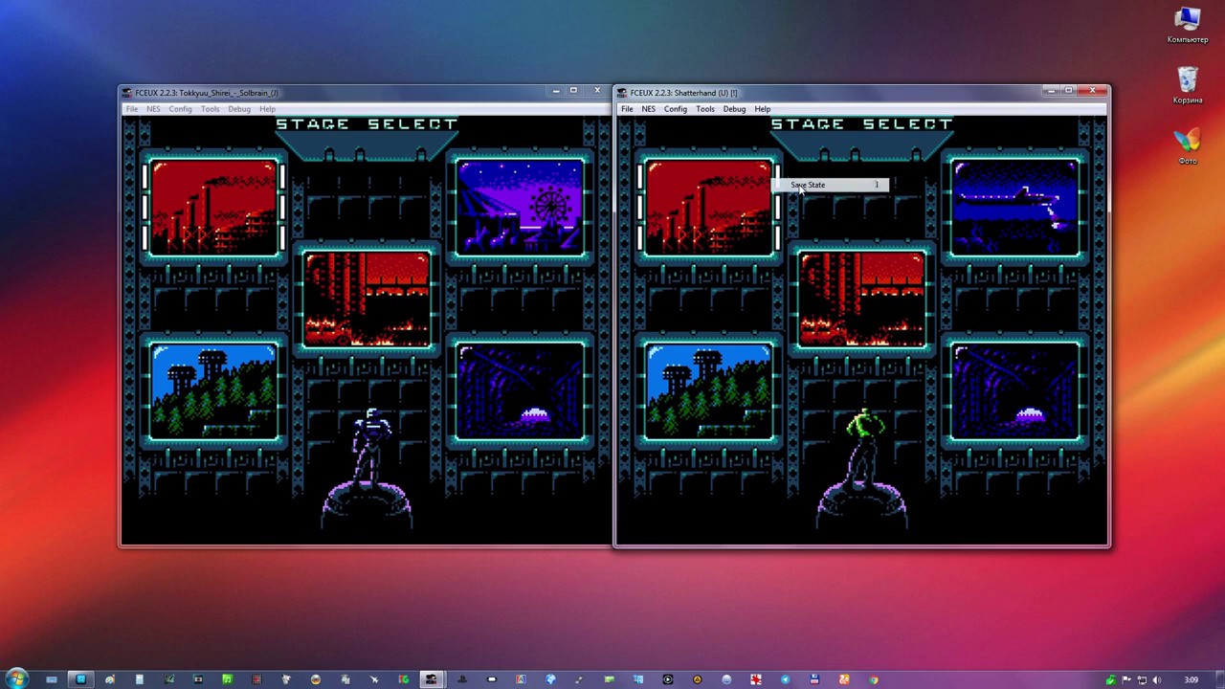Open Google Chrome from the taskbar
This screenshot has width=1225, height=689.
[873, 679]
